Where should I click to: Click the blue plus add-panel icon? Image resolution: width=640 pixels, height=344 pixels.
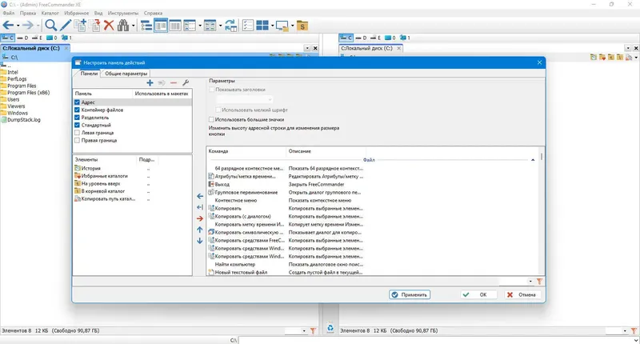(150, 83)
